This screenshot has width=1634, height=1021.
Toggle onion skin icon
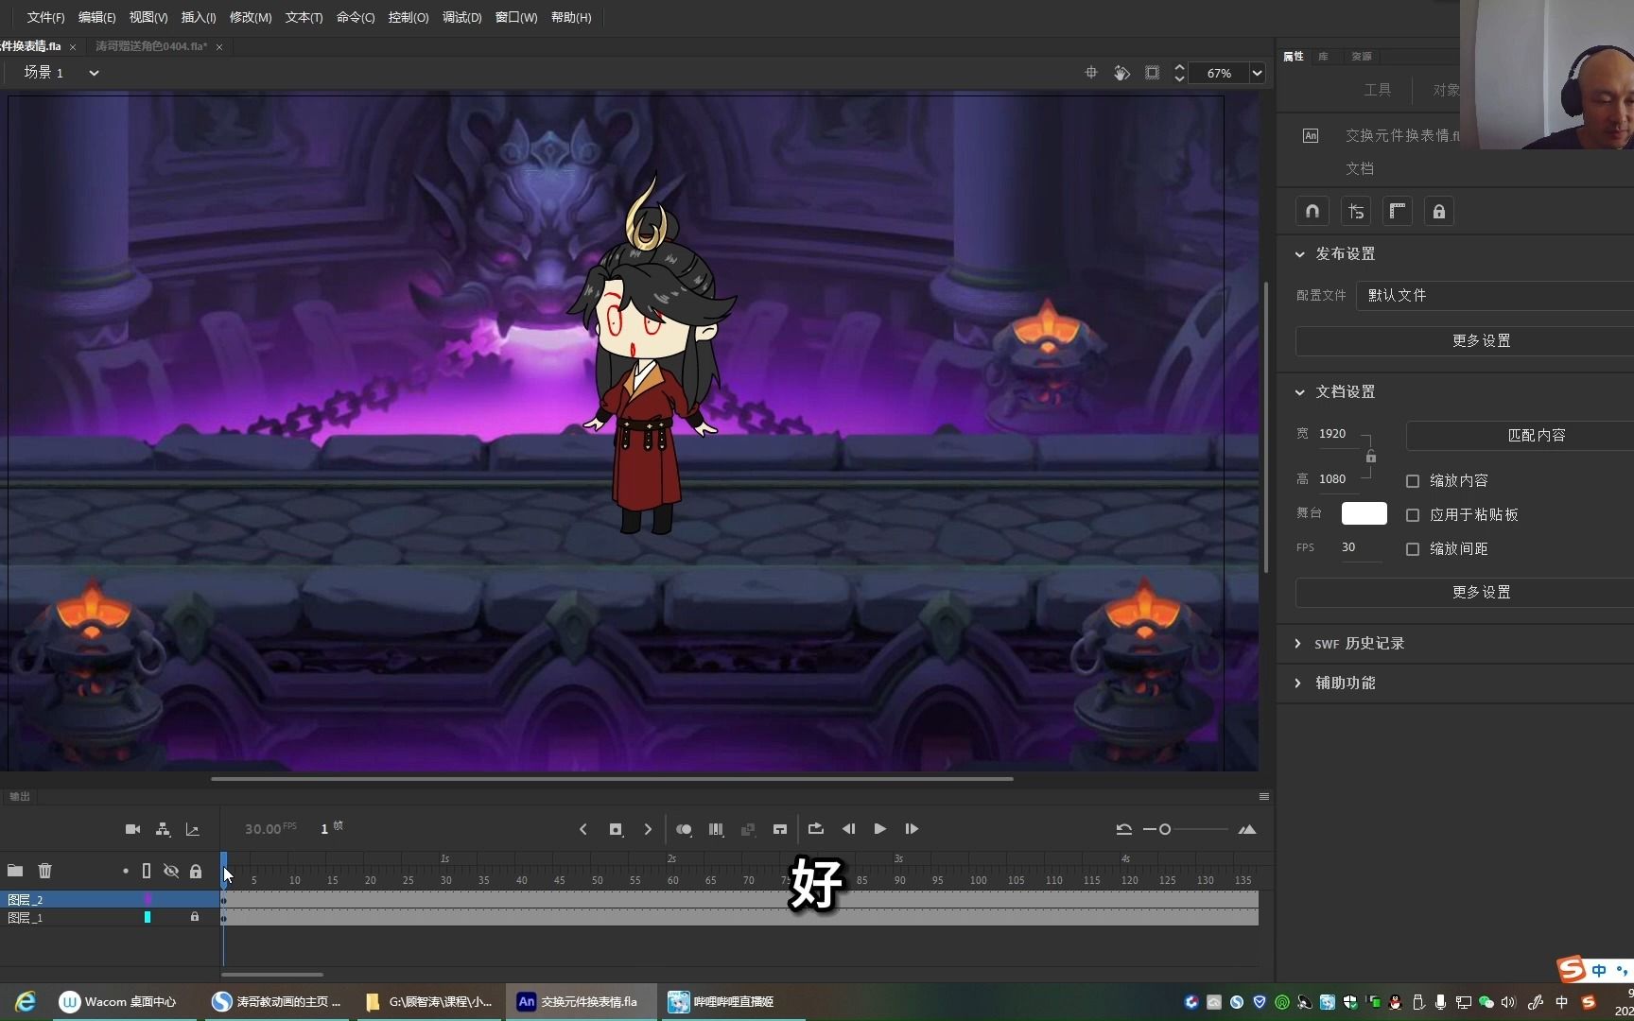click(684, 829)
